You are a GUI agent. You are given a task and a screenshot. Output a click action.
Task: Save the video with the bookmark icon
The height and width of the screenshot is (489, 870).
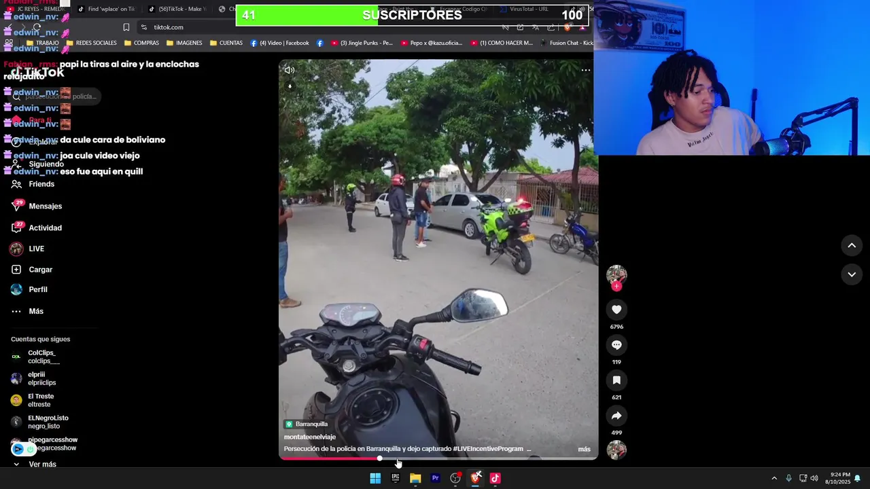click(616, 380)
